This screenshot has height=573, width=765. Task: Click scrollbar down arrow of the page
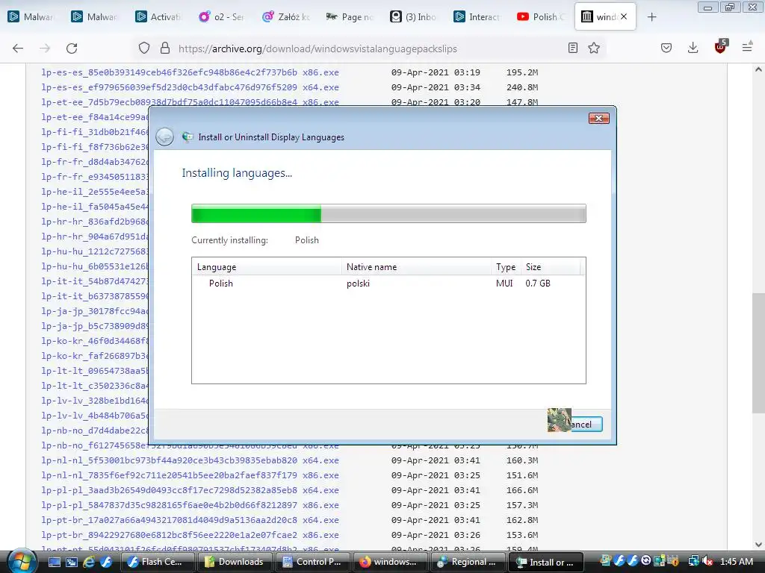tap(758, 544)
